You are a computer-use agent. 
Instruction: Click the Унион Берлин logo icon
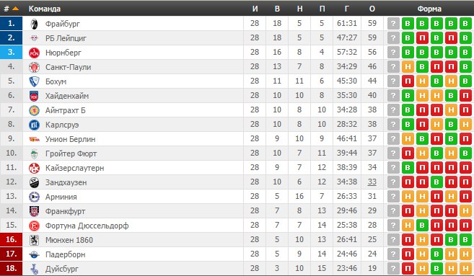34,139
